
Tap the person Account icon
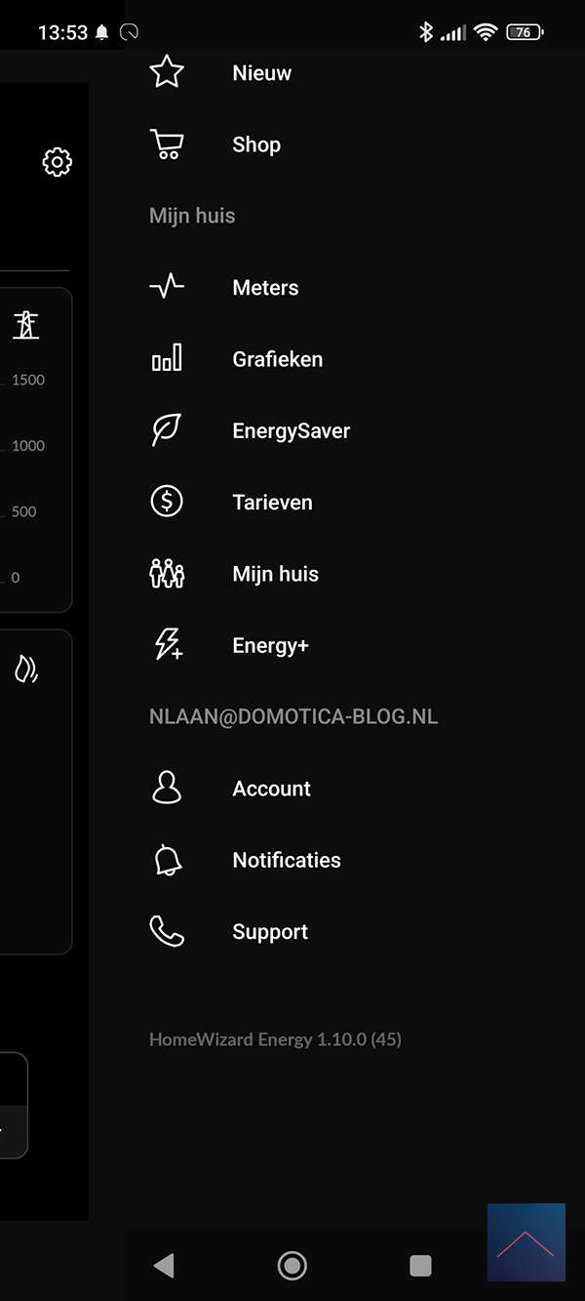[x=167, y=788]
